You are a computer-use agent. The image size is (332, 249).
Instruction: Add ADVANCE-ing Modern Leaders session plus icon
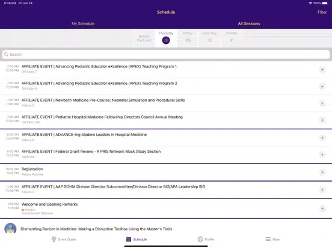pyautogui.click(x=322, y=138)
